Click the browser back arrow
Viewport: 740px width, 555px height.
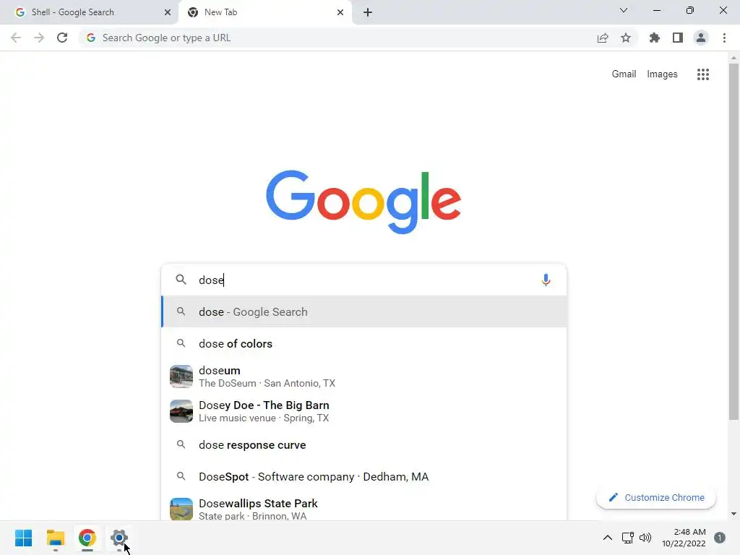click(x=16, y=38)
